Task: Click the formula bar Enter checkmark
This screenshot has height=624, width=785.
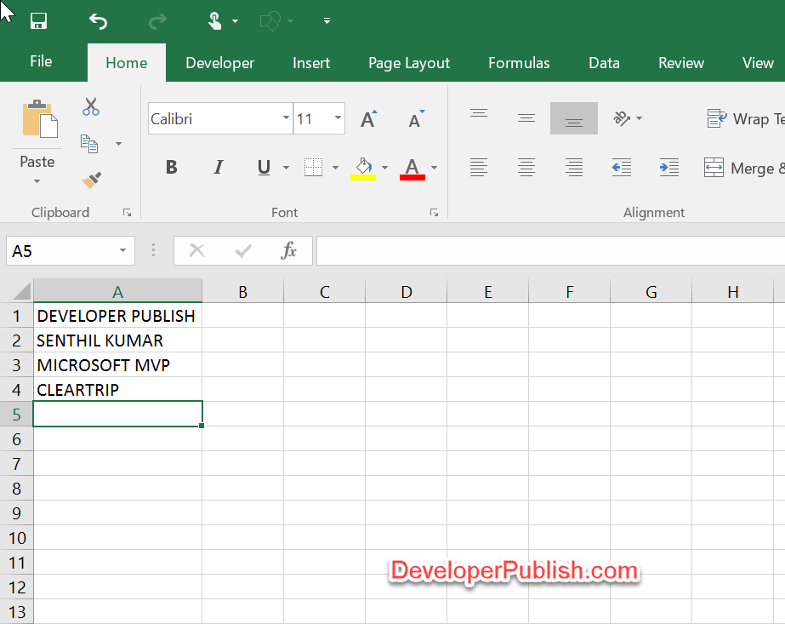Action: pyautogui.click(x=243, y=250)
